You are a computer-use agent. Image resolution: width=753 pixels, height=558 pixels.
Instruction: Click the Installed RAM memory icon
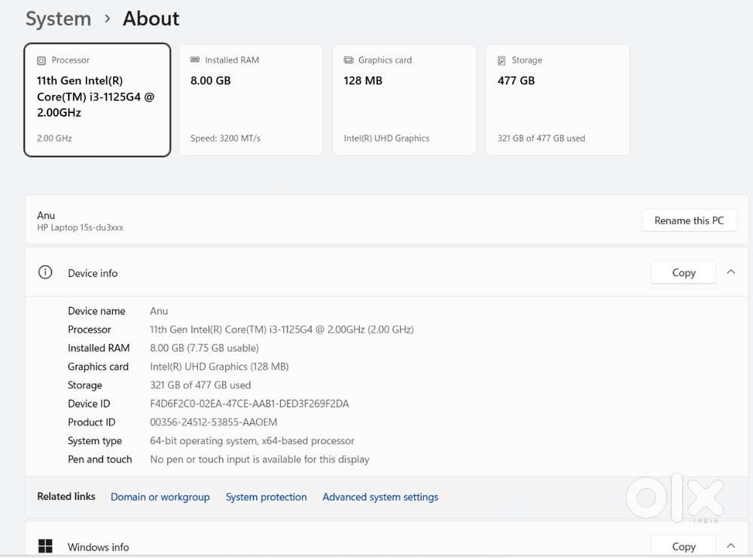(194, 59)
